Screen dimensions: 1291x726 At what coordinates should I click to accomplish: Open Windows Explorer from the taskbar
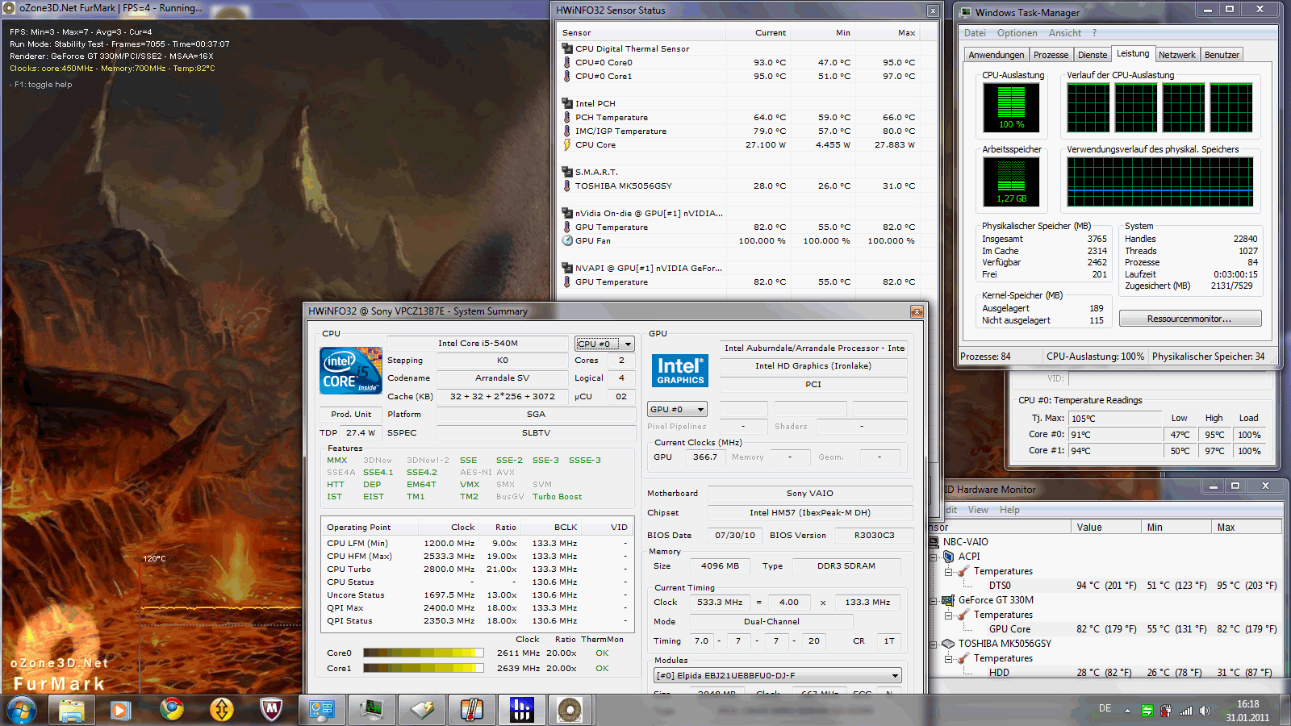click(x=72, y=711)
